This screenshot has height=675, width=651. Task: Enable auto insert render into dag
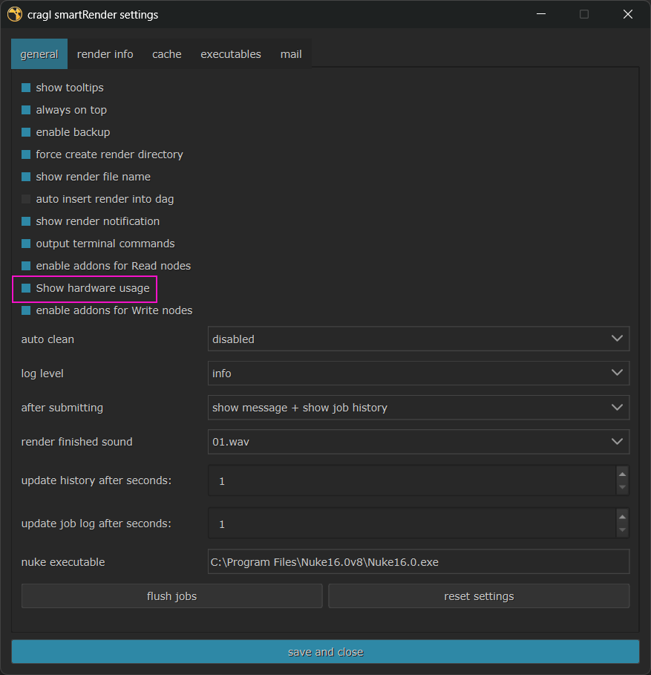[26, 199]
